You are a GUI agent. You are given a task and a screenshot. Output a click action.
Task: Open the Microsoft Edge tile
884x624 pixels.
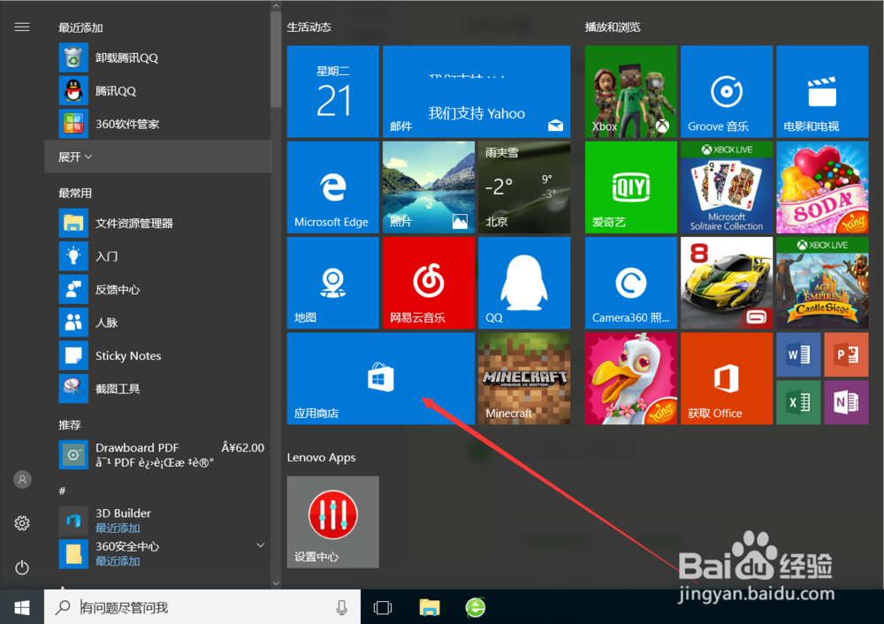[332, 187]
